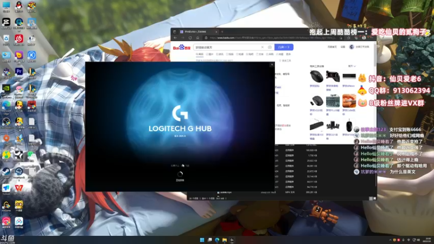Open Baidu Netdisk desktop shortcut
The width and height of the screenshot is (434, 244).
point(19,221)
